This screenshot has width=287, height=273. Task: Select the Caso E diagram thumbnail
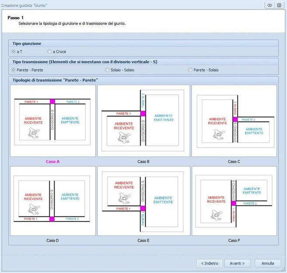pos(143,201)
